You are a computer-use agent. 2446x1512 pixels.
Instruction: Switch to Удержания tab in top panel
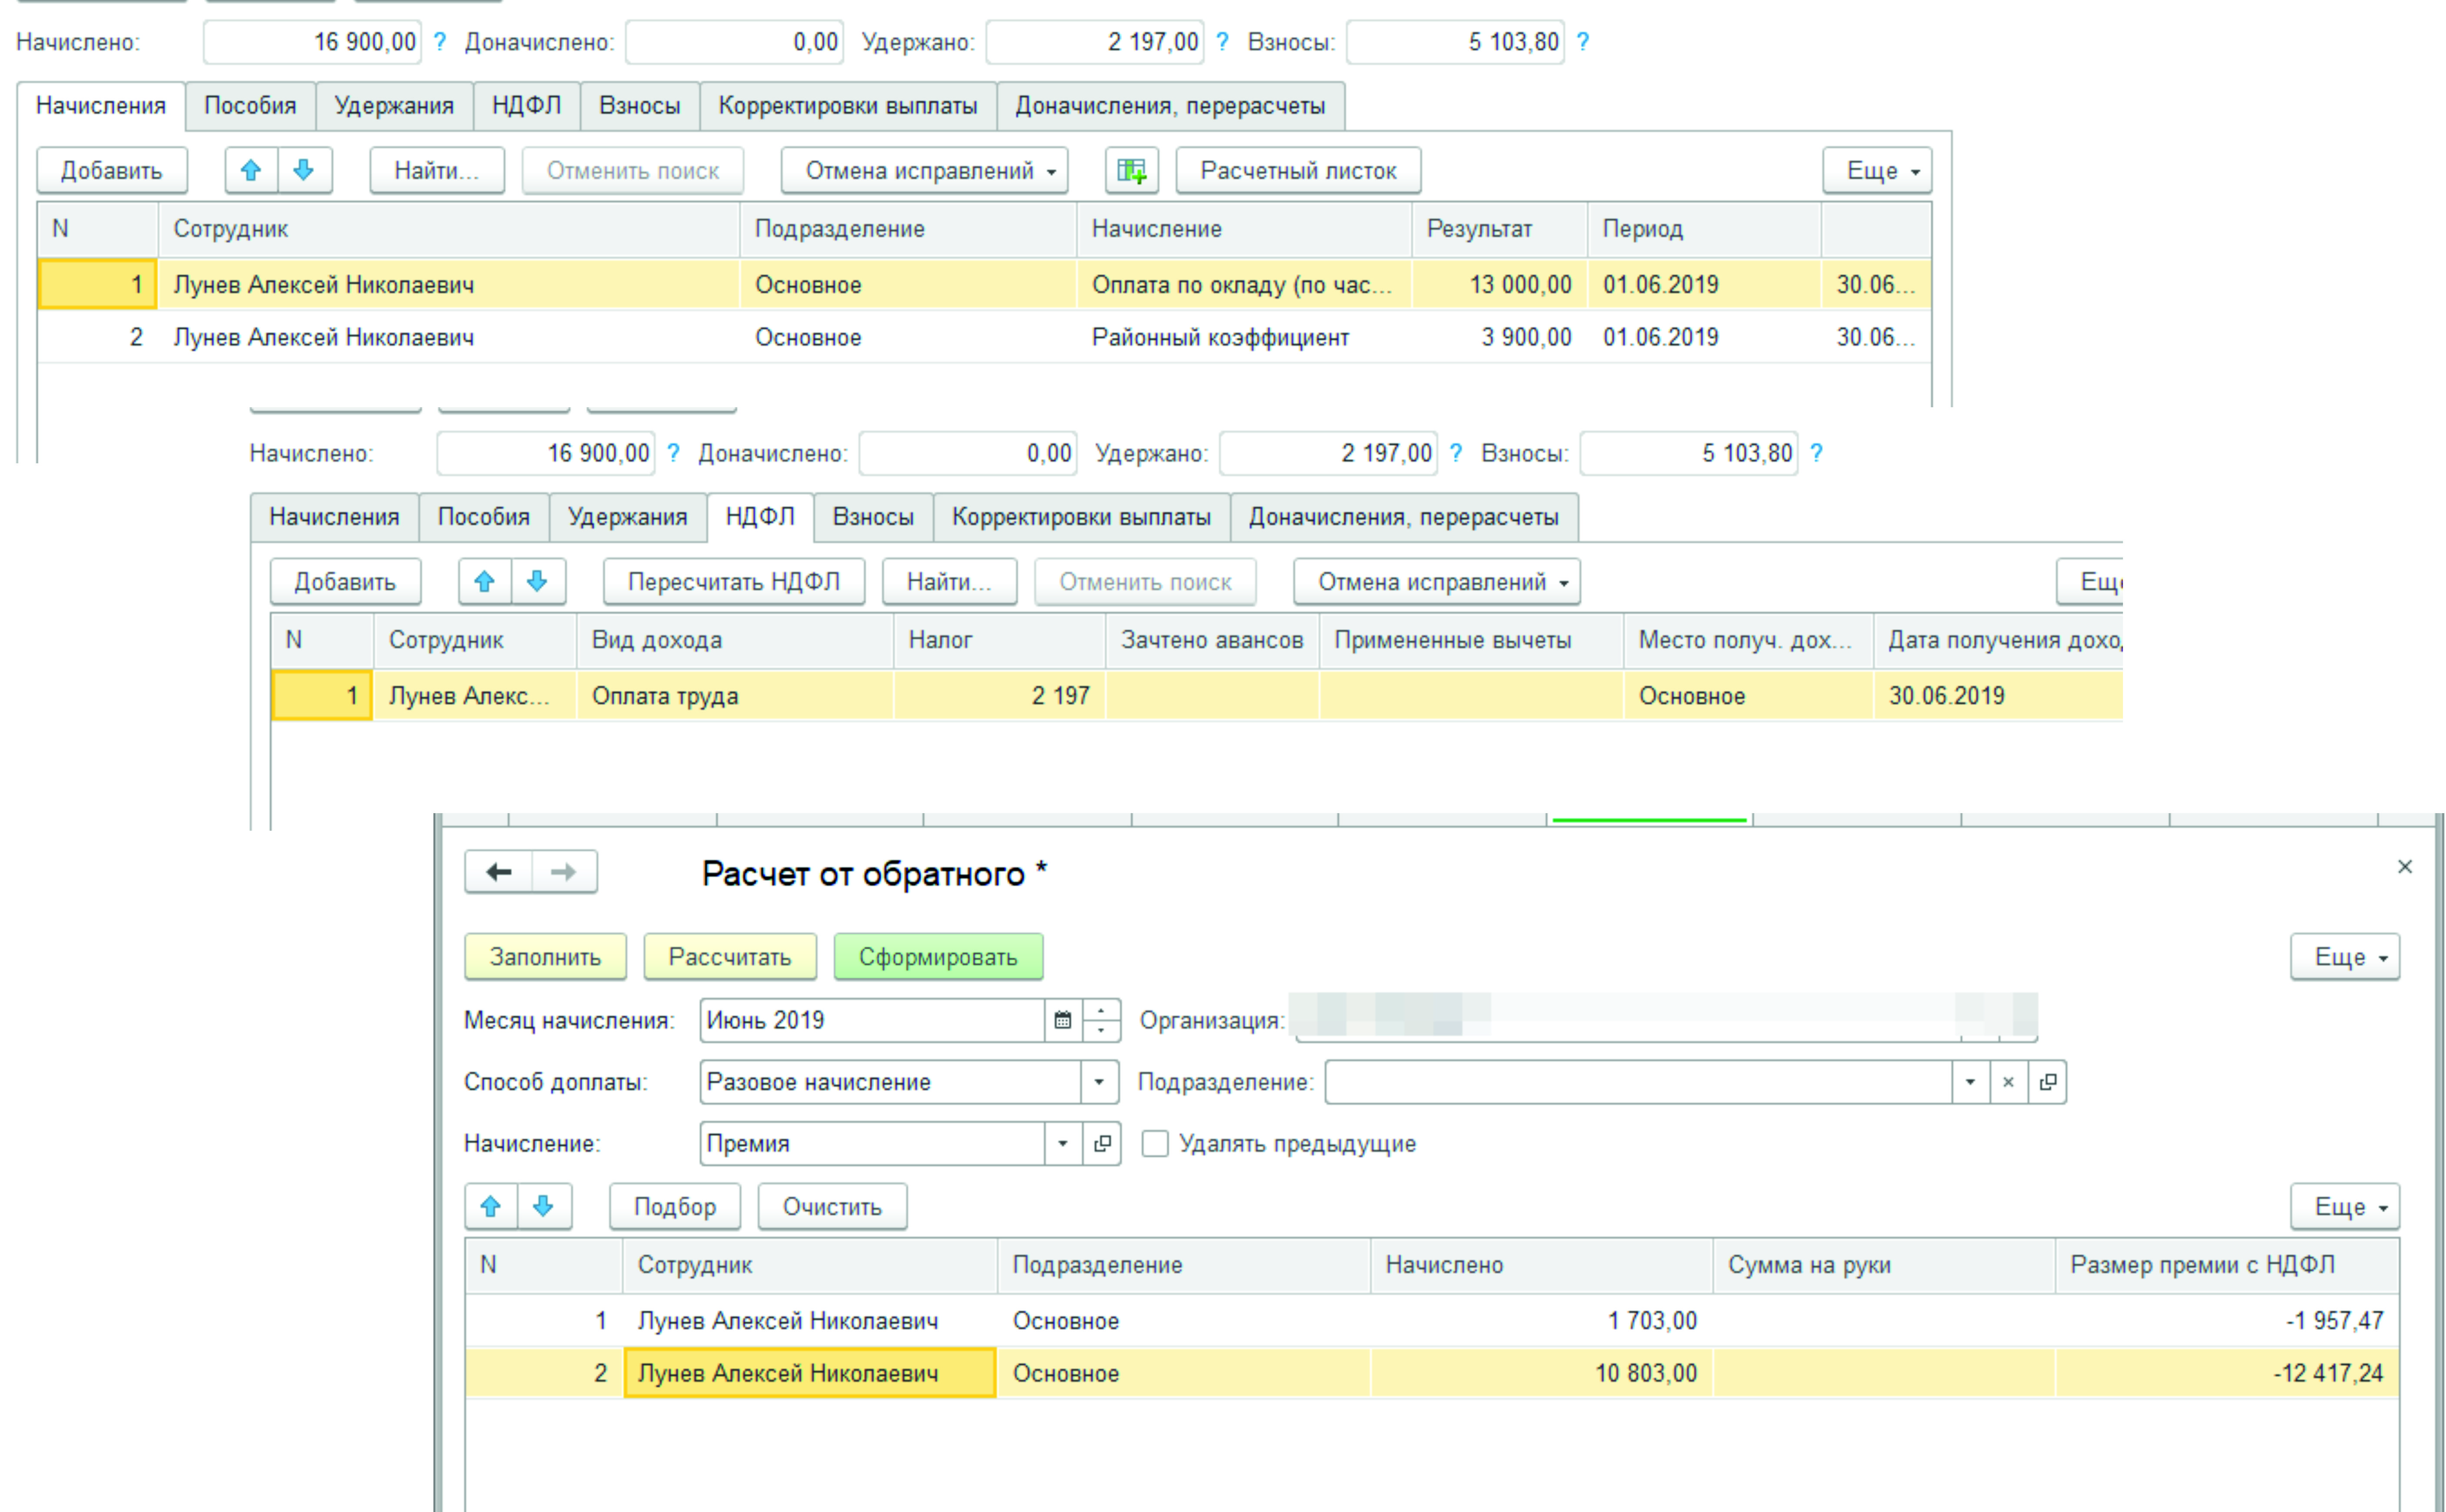pos(394,106)
